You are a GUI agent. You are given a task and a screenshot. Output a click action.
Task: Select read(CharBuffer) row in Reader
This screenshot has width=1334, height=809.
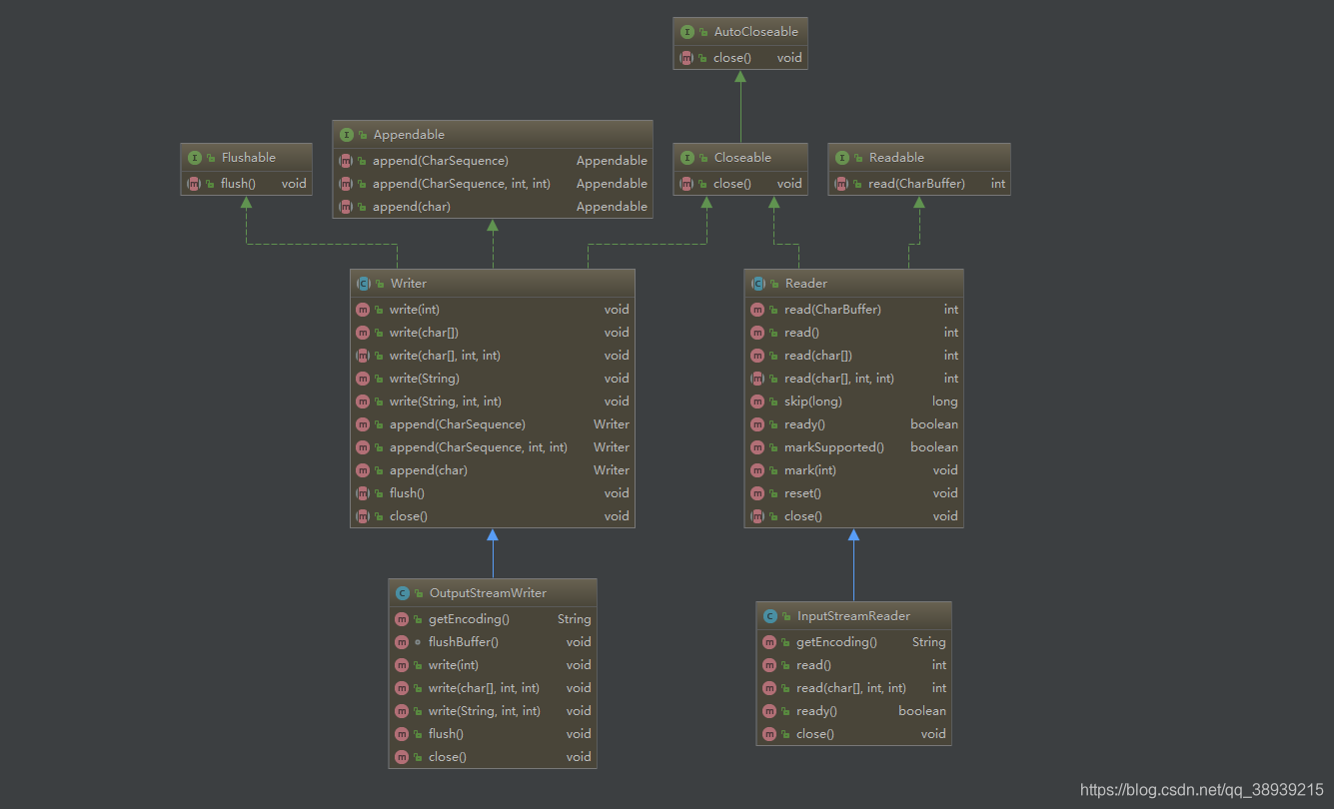853,310
